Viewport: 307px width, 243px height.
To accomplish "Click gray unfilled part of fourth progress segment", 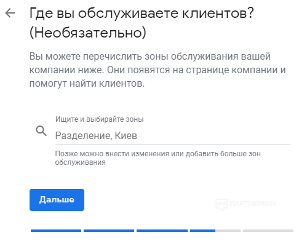I will click(228, 231).
